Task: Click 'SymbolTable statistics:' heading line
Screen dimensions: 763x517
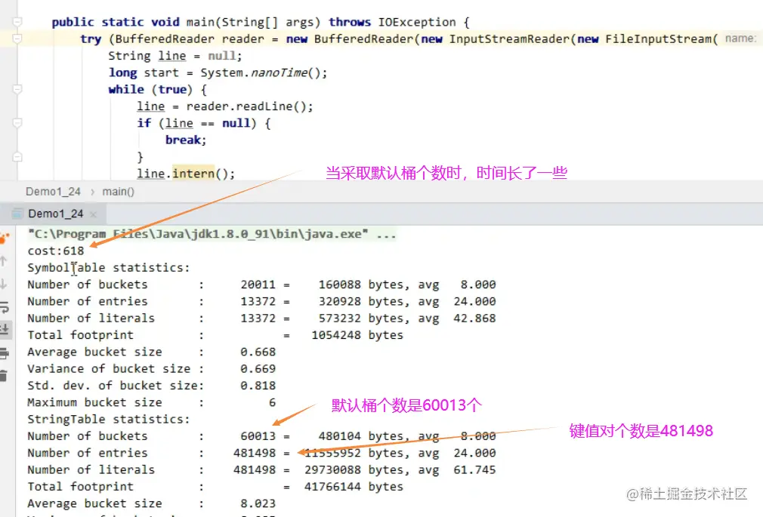Action: (109, 267)
